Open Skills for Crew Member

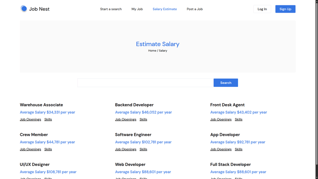pyautogui.click(x=48, y=149)
